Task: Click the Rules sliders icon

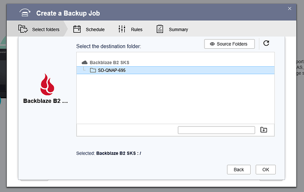Action: pyautogui.click(x=122, y=29)
